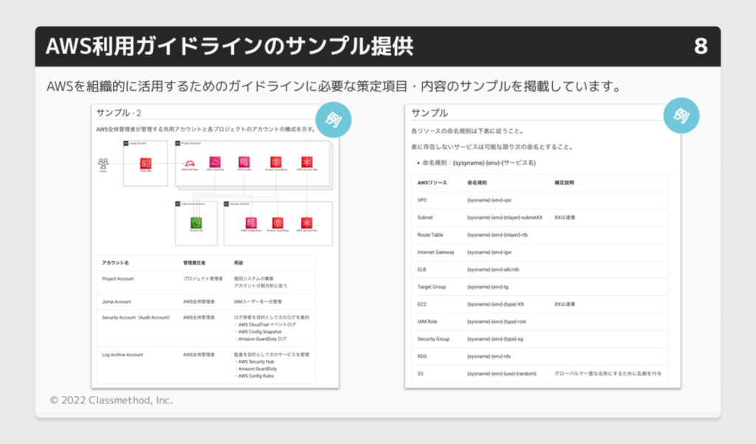Screen dimensions: 756x444
Task: Select the green Amazon S3 bucket icon
Action: [x=196, y=223]
